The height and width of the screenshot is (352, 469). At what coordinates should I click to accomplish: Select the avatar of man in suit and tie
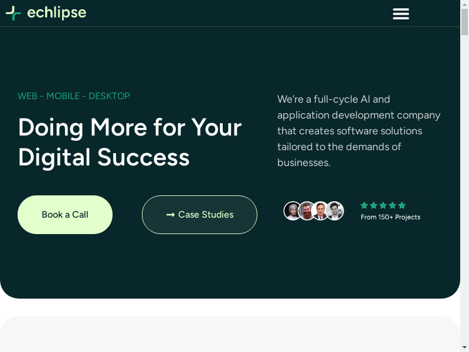tap(320, 211)
